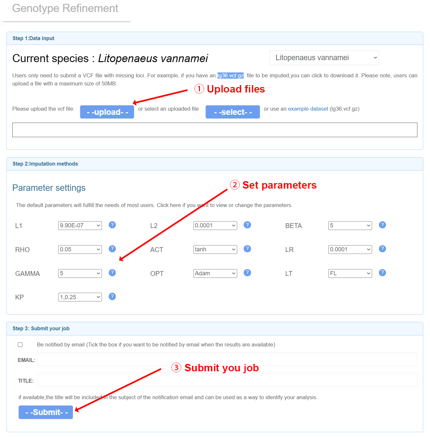
Task: Click the KP help question mark
Action: pyautogui.click(x=112, y=296)
